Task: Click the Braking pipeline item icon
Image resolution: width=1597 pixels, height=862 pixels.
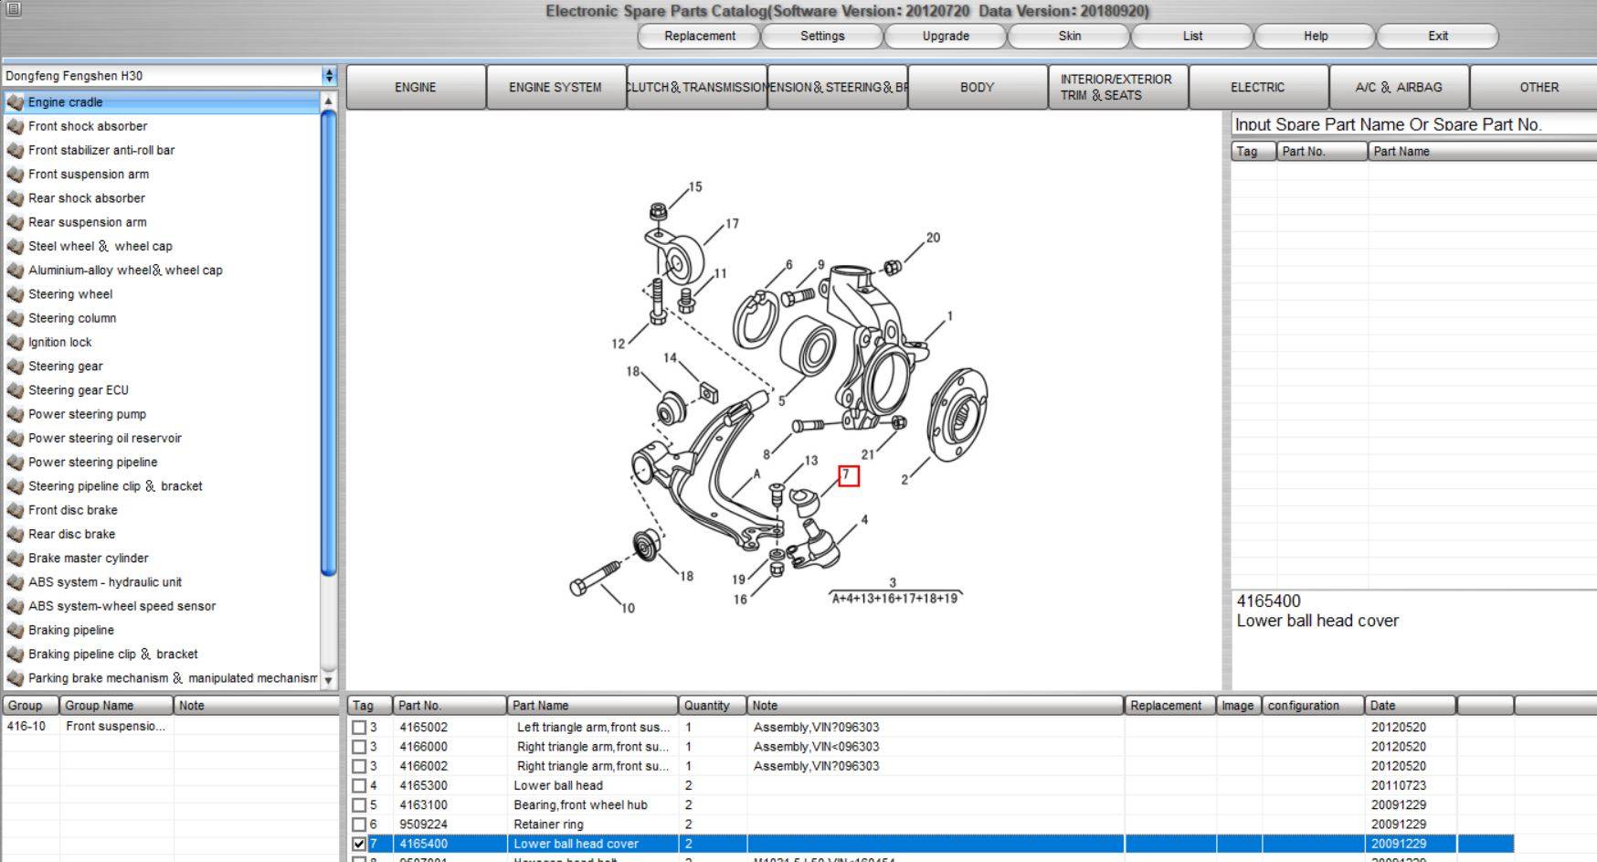Action: [x=15, y=630]
